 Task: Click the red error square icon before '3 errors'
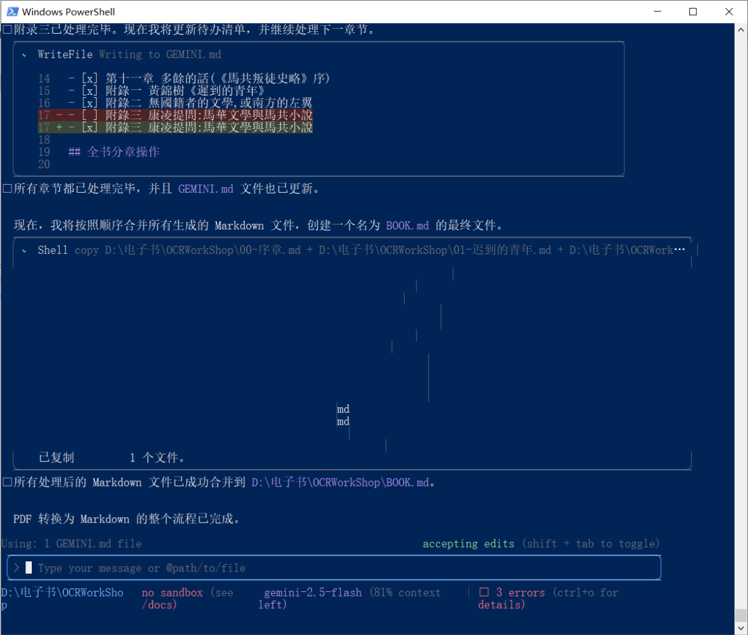click(484, 593)
